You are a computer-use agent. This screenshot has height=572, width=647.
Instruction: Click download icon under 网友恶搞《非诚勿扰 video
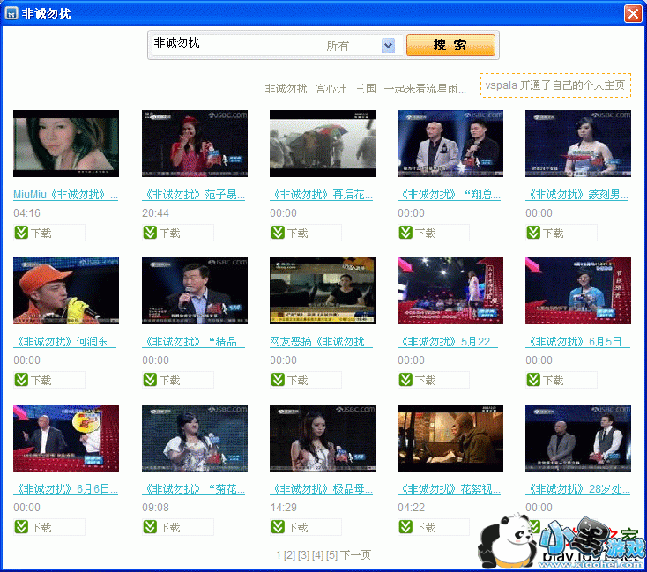[x=279, y=380]
